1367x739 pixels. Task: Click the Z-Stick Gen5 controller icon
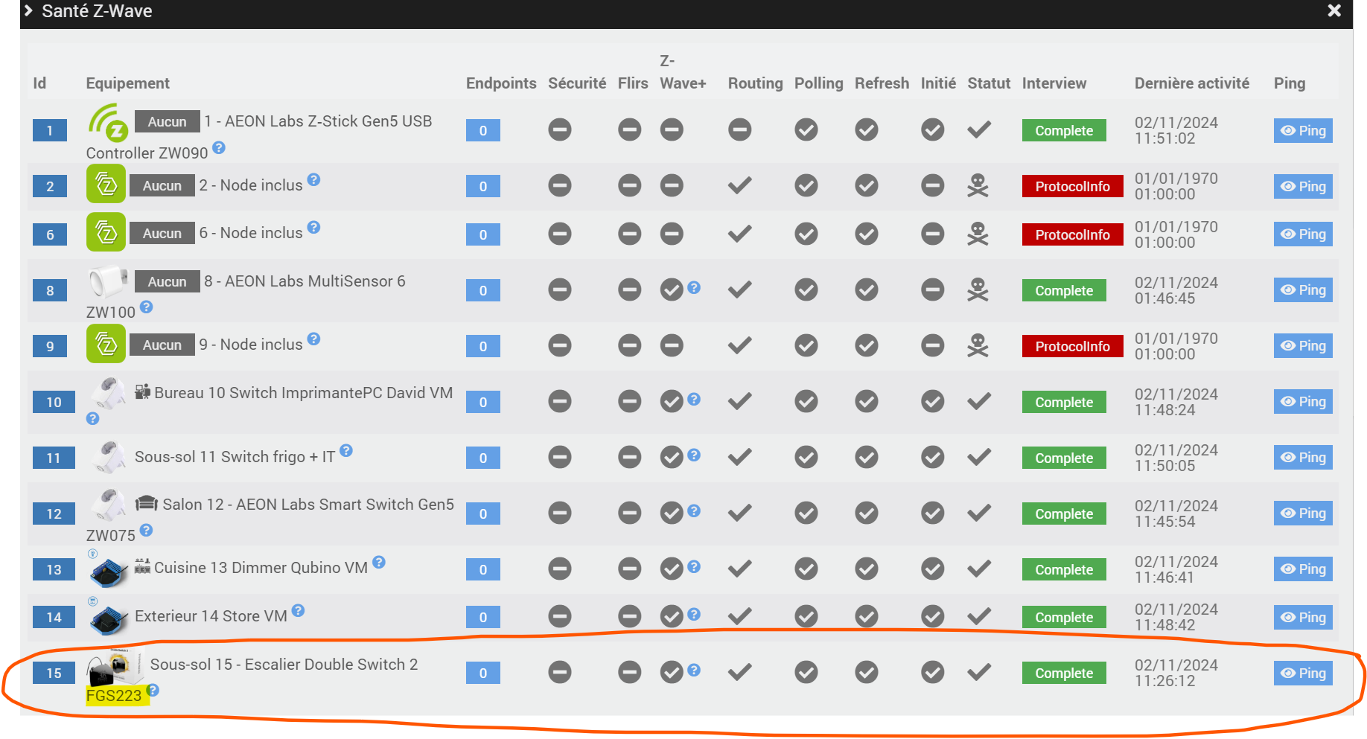108,123
